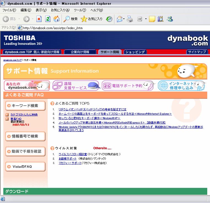
Task: Open FAQ link about リチウムイオンバッテリ lifespan
Action: point(92,109)
